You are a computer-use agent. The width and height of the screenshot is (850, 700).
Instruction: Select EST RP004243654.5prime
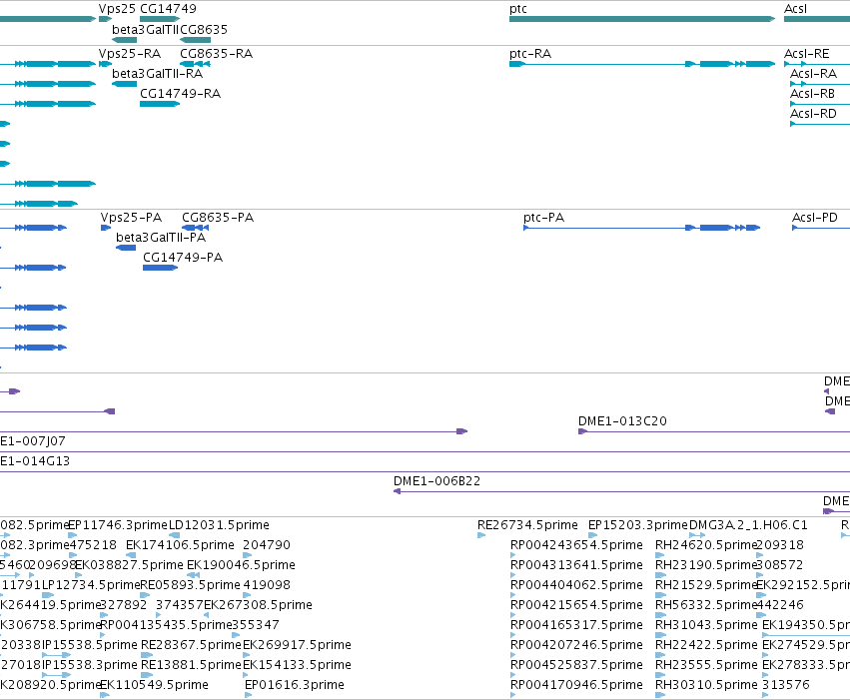[x=576, y=545]
